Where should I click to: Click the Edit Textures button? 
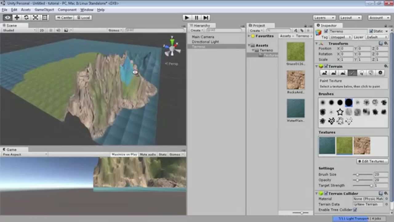click(372, 161)
